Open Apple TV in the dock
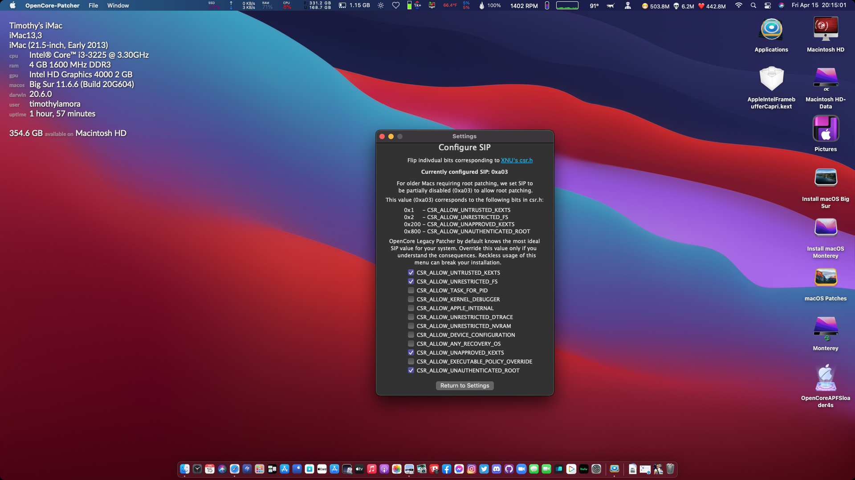Image resolution: width=855 pixels, height=480 pixels. [x=359, y=469]
